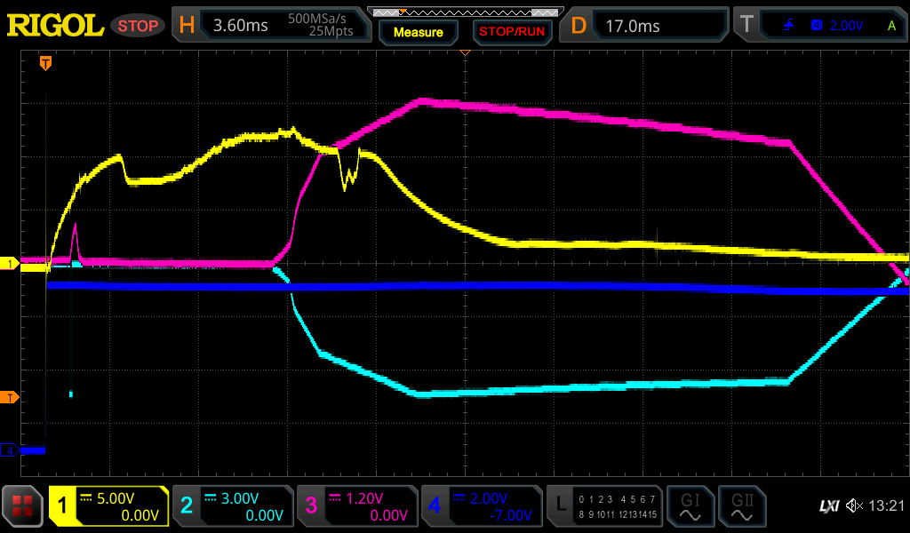Click the channel 4 ground level marker
This screenshot has height=533, width=910.
click(x=11, y=450)
